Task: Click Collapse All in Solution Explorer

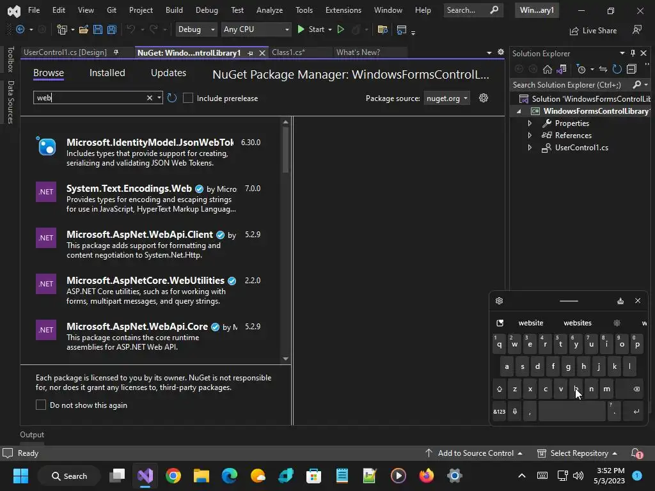Action: pyautogui.click(x=631, y=69)
